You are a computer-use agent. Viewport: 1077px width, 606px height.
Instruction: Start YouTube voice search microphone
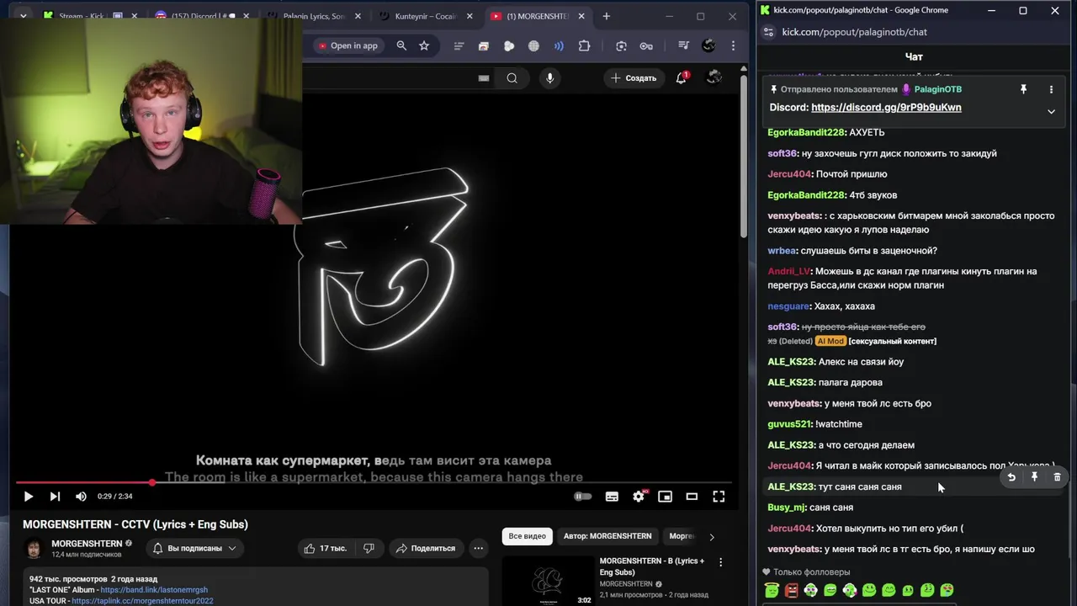(x=549, y=78)
